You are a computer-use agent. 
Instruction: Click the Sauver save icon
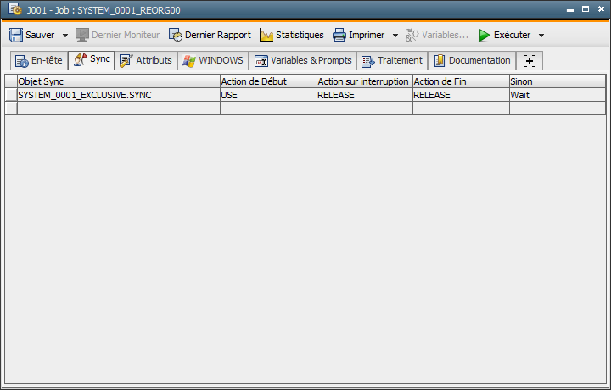pyautogui.click(x=16, y=36)
